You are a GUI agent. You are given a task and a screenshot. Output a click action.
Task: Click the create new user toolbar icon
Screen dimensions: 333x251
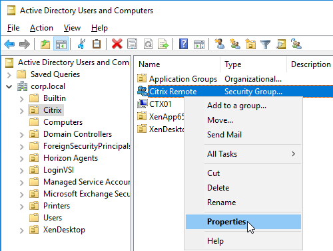[x=219, y=44]
